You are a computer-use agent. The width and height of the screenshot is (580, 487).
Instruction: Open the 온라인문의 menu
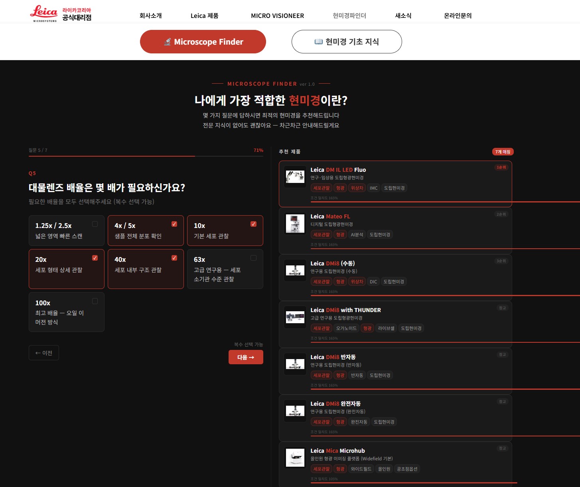[458, 16]
